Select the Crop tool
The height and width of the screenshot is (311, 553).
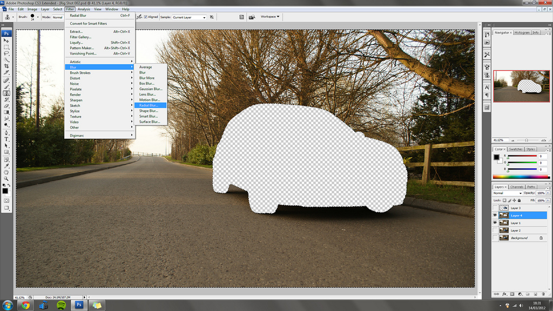(6, 66)
